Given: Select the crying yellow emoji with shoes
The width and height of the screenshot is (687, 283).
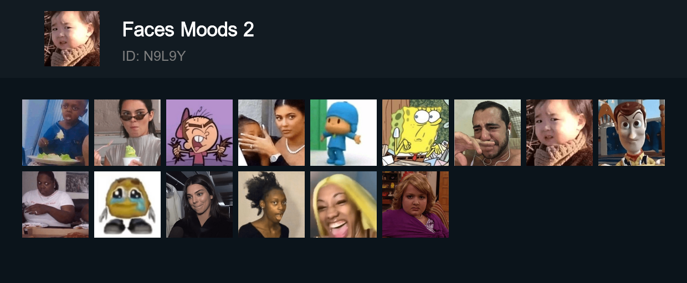Looking at the screenshot, I should (127, 205).
